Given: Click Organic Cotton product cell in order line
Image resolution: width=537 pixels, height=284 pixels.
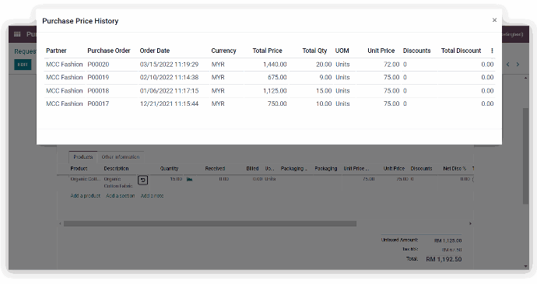Looking at the screenshot, I should point(86,179).
